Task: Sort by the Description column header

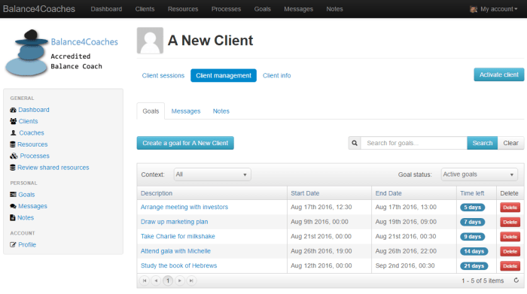Action: (157, 193)
